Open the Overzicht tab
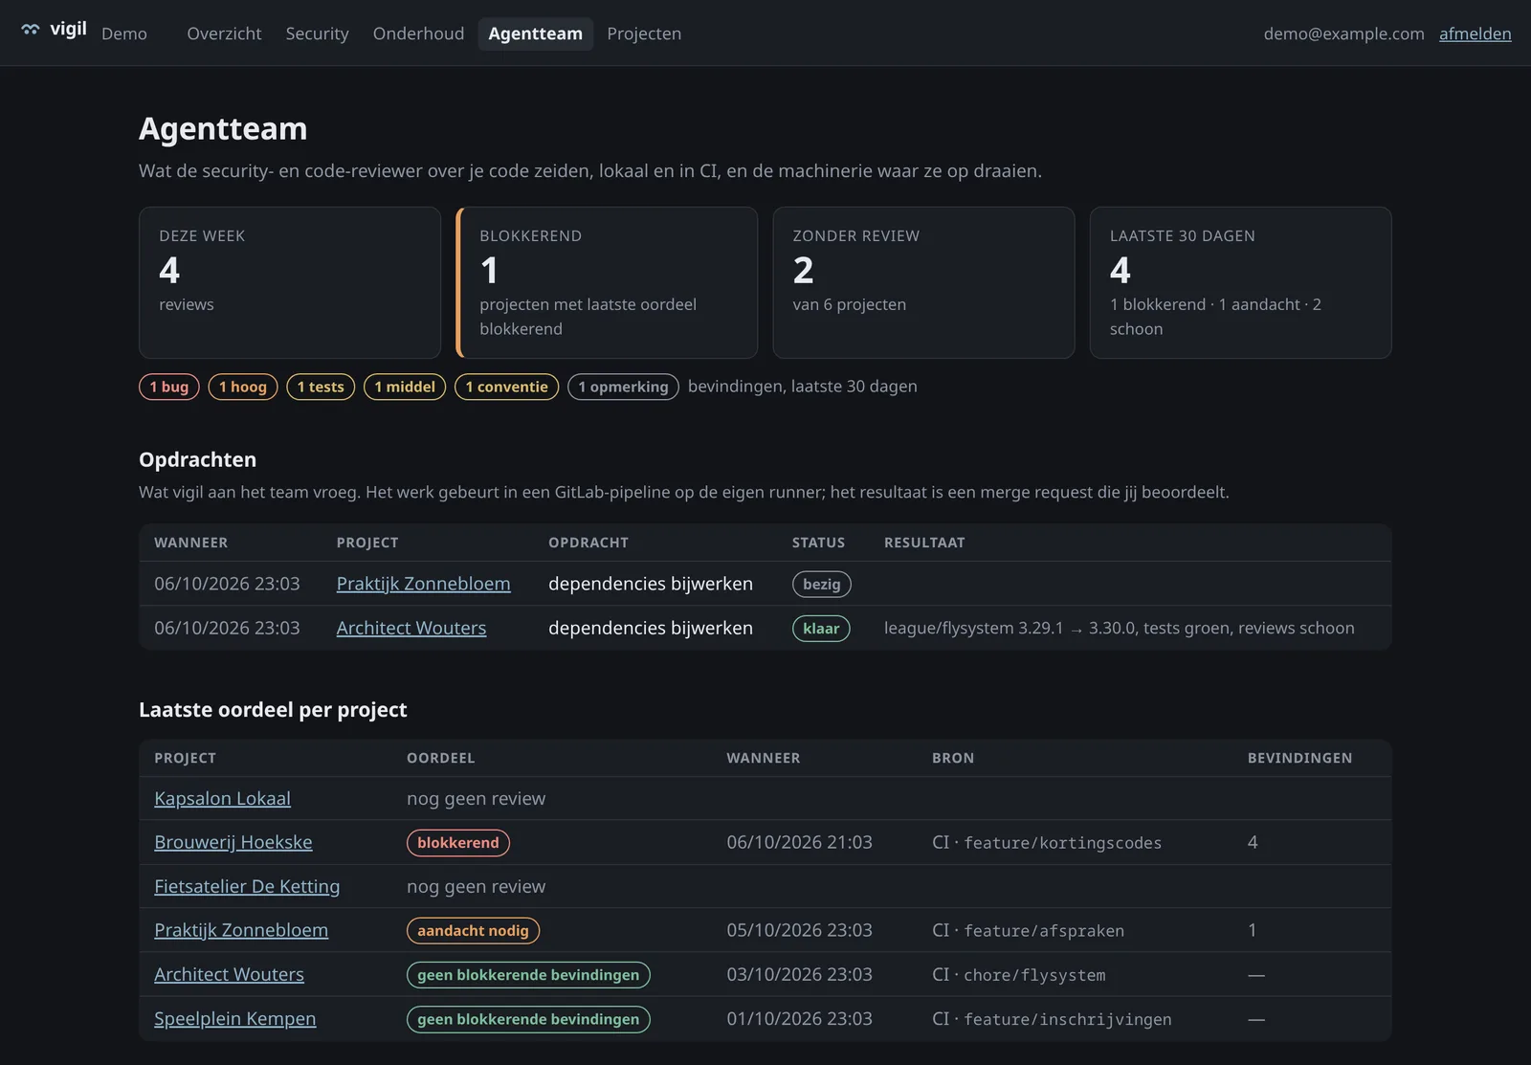This screenshot has width=1531, height=1065. [x=224, y=33]
